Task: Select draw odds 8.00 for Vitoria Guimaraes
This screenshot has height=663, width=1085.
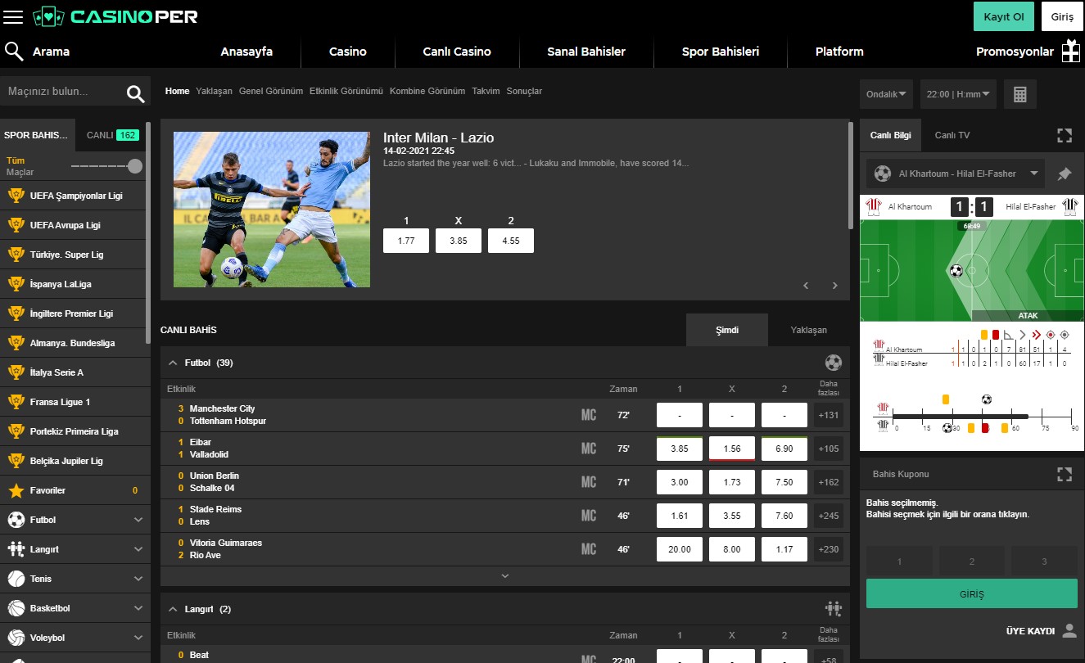Action: pyautogui.click(x=732, y=549)
